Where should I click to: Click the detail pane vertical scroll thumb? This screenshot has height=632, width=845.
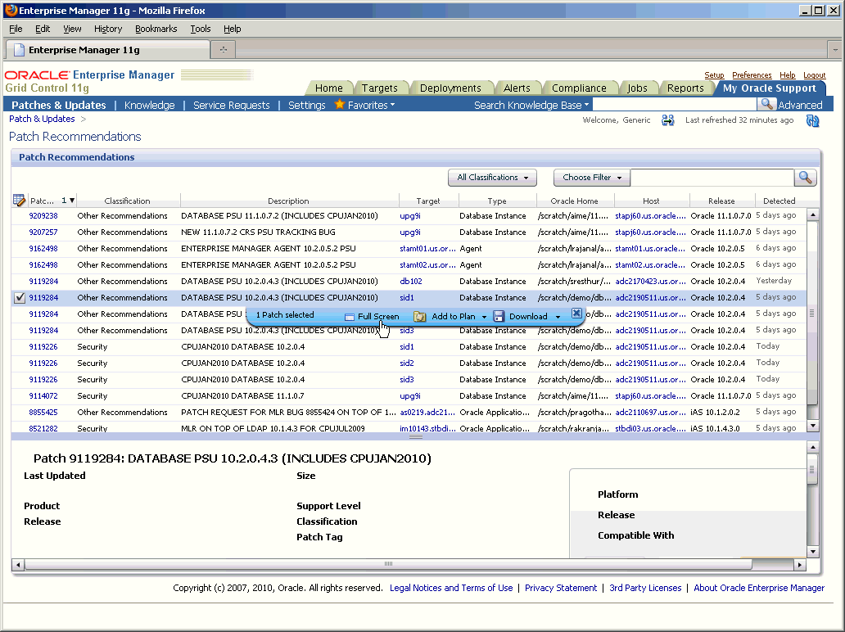[x=812, y=470]
